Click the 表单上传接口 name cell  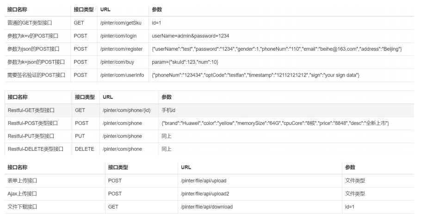(22, 181)
